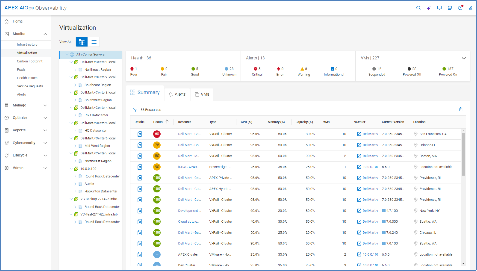The image size is (477, 271).
Task: Expand the Cybersecurity menu section
Action: point(45,143)
